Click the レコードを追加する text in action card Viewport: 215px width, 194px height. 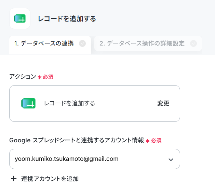click(x=69, y=103)
